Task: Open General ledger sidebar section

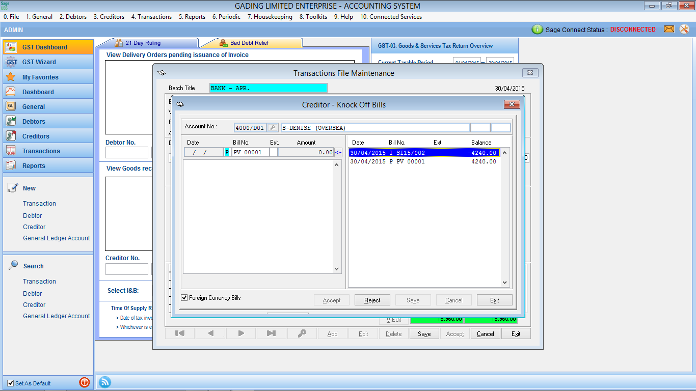Action: pyautogui.click(x=48, y=106)
